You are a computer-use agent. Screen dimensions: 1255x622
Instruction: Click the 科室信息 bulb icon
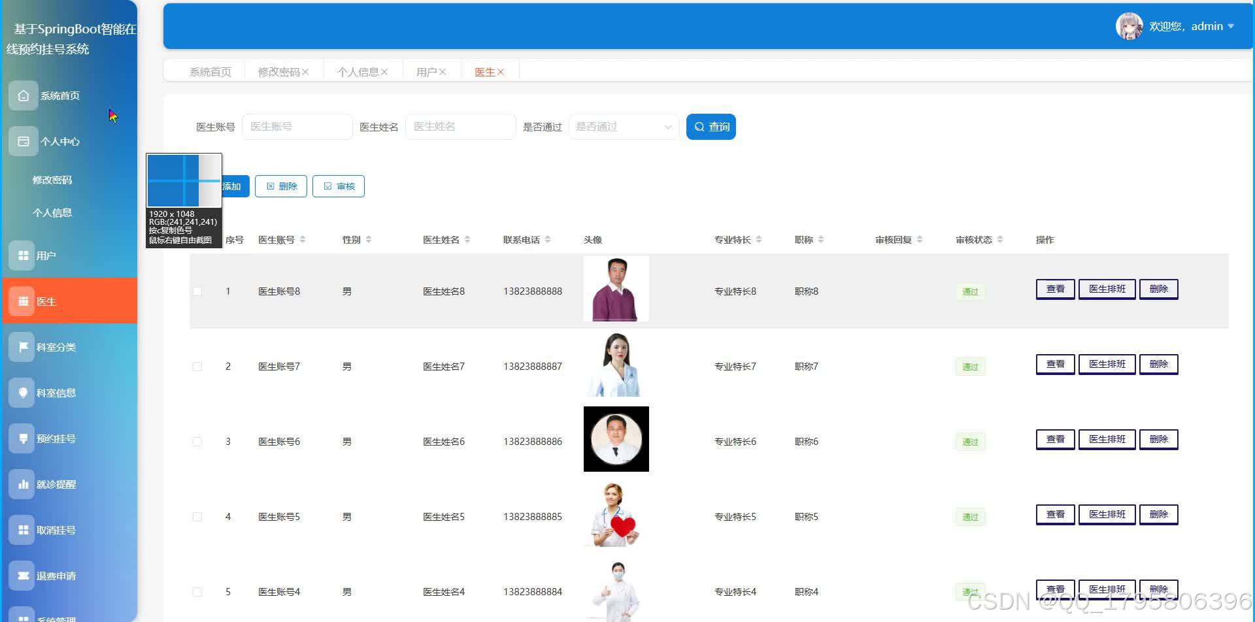point(23,393)
